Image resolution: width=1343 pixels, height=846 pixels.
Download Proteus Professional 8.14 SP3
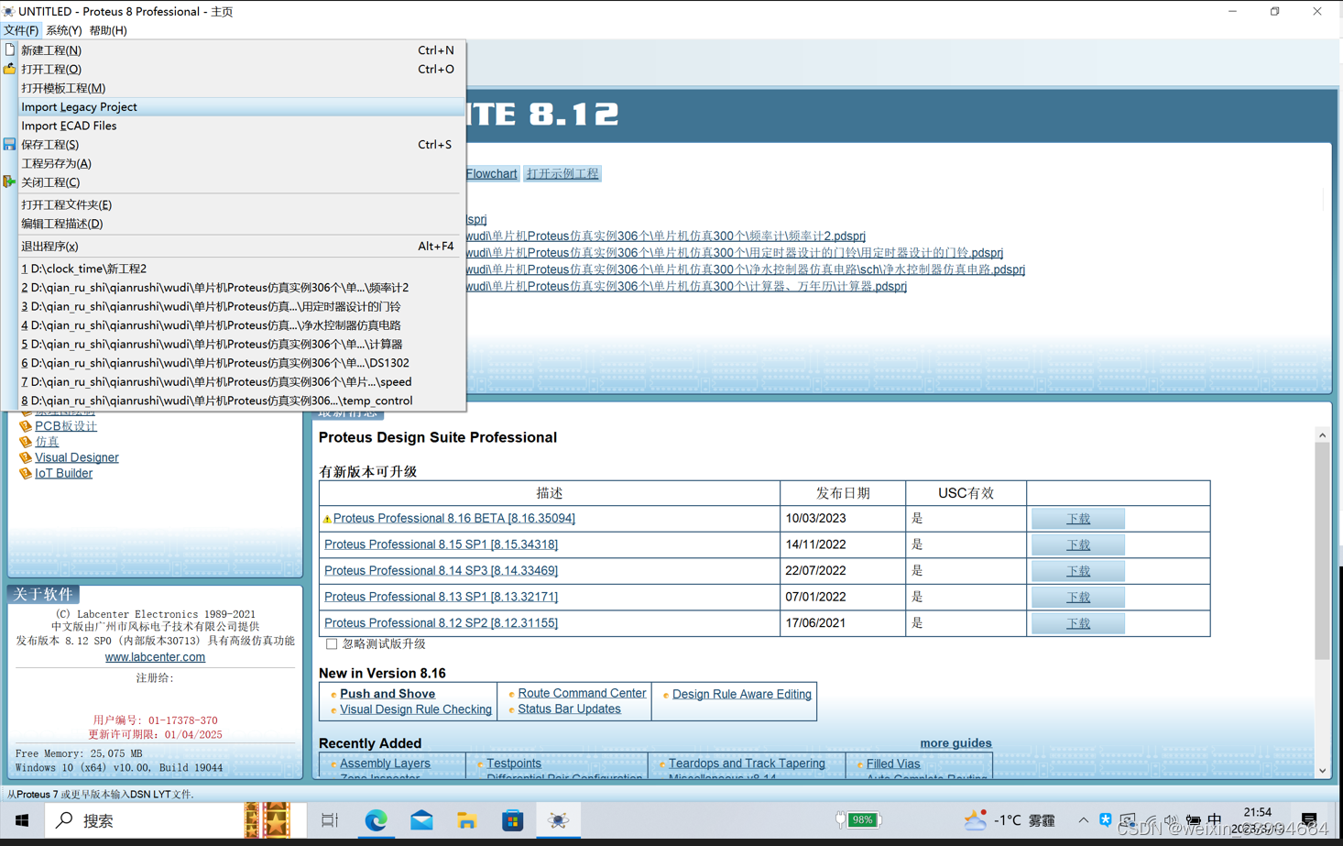point(1077,570)
